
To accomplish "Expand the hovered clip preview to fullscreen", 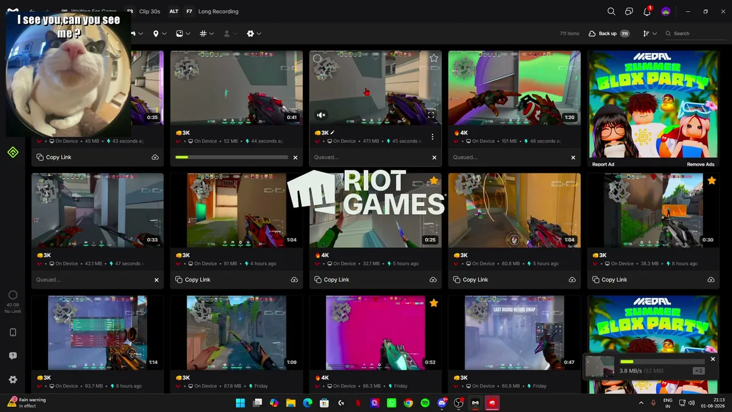I will [431, 115].
